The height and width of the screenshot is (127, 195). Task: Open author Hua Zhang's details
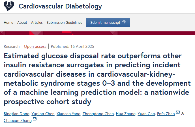point(126,114)
